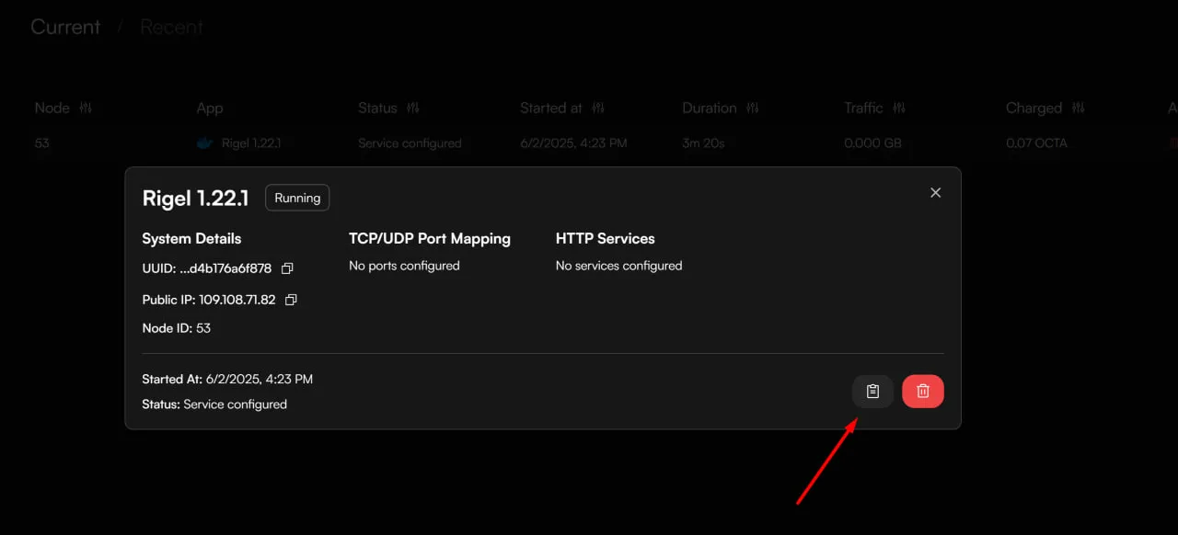Delete the Rigel service with trash button
This screenshot has height=535, width=1178.
(923, 392)
